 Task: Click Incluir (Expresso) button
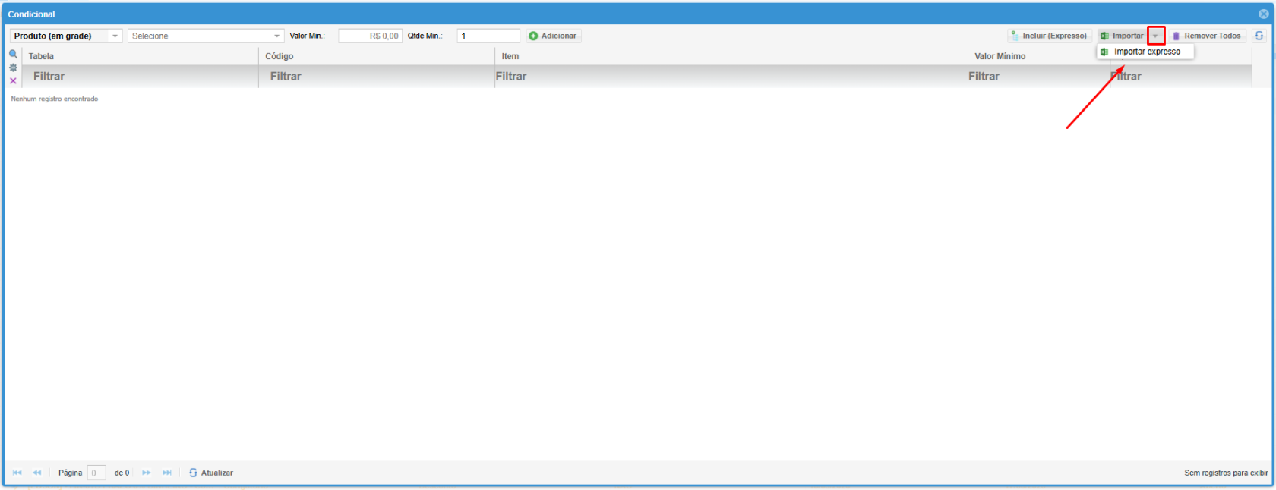(1049, 36)
